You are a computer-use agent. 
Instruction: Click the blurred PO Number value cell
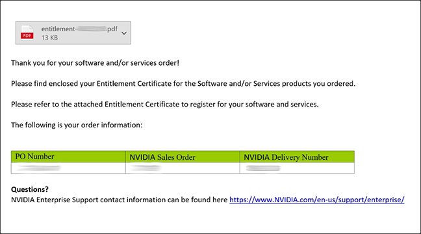(x=68, y=168)
